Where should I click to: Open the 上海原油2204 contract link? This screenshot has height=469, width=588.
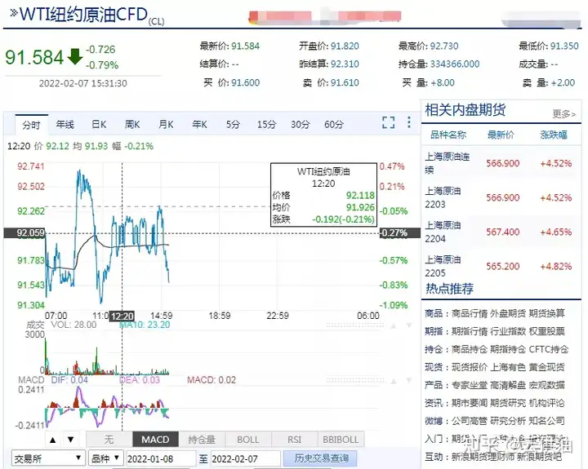pyautogui.click(x=443, y=232)
